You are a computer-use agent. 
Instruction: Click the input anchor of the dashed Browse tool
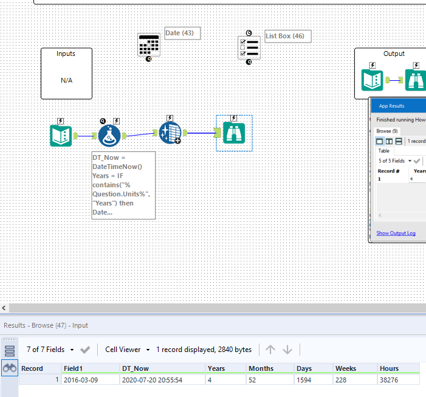(x=218, y=133)
